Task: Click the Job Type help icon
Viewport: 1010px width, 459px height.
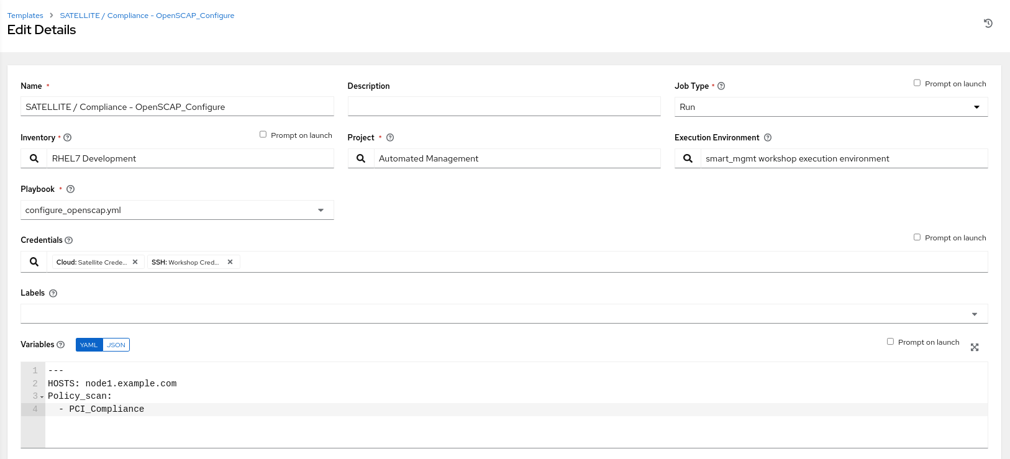Action: click(721, 86)
